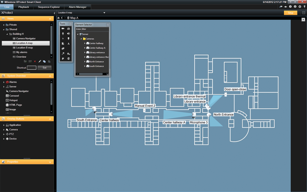Open the Alarm Manager tab

pos(77,6)
